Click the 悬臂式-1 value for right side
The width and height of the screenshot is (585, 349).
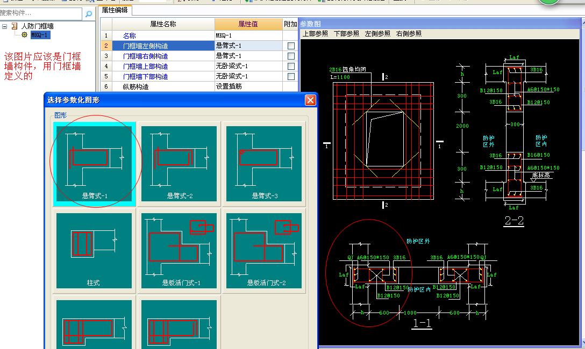coord(248,56)
